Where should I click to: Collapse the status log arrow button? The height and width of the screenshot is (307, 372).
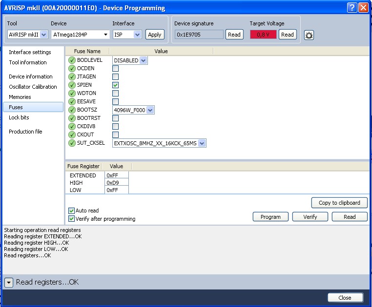click(9, 282)
